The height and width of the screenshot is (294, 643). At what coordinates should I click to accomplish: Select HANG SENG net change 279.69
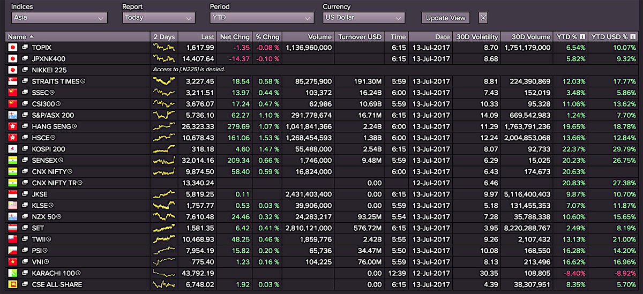(238, 126)
